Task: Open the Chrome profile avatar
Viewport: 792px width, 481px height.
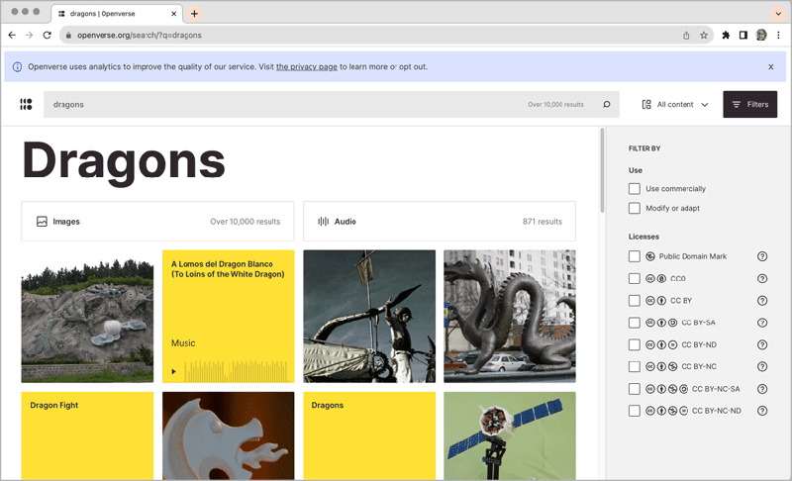Action: (761, 35)
